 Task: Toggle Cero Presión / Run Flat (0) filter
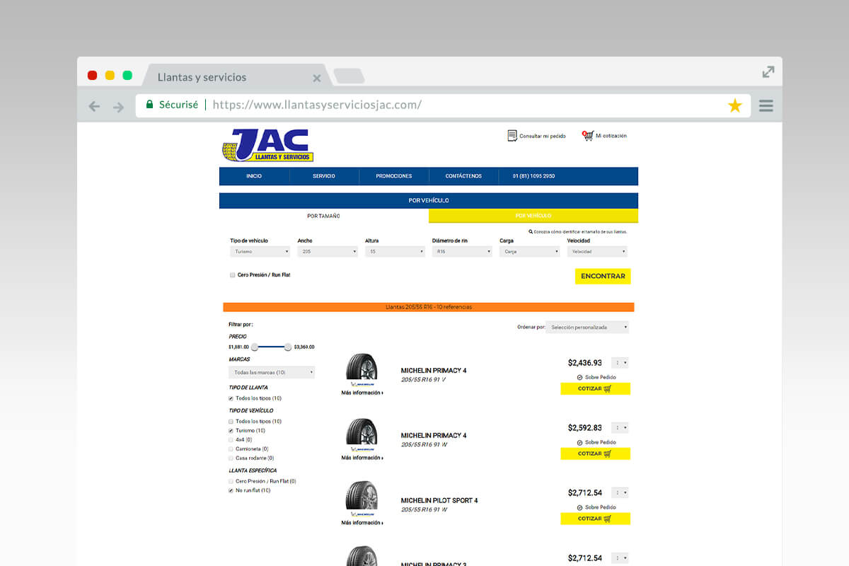point(231,481)
